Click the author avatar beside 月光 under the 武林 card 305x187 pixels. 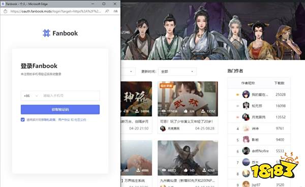pyautogui.click(x=163, y=128)
